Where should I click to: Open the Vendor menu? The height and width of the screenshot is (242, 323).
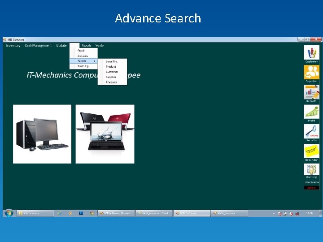point(100,45)
